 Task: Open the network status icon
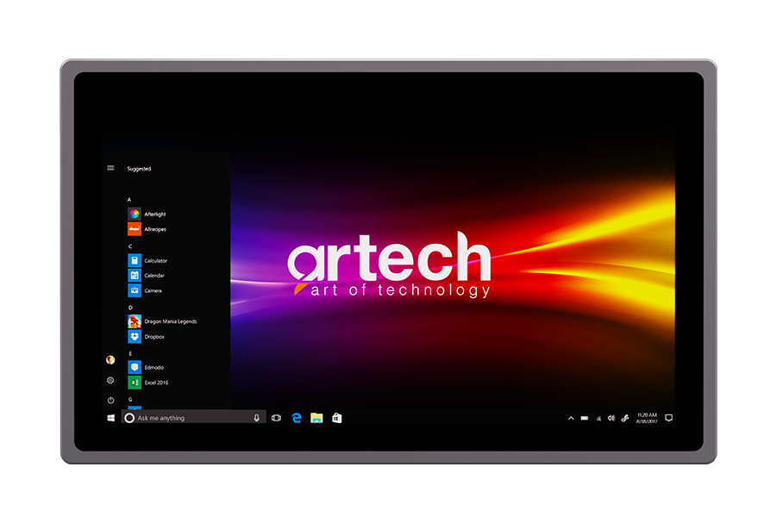coord(598,418)
